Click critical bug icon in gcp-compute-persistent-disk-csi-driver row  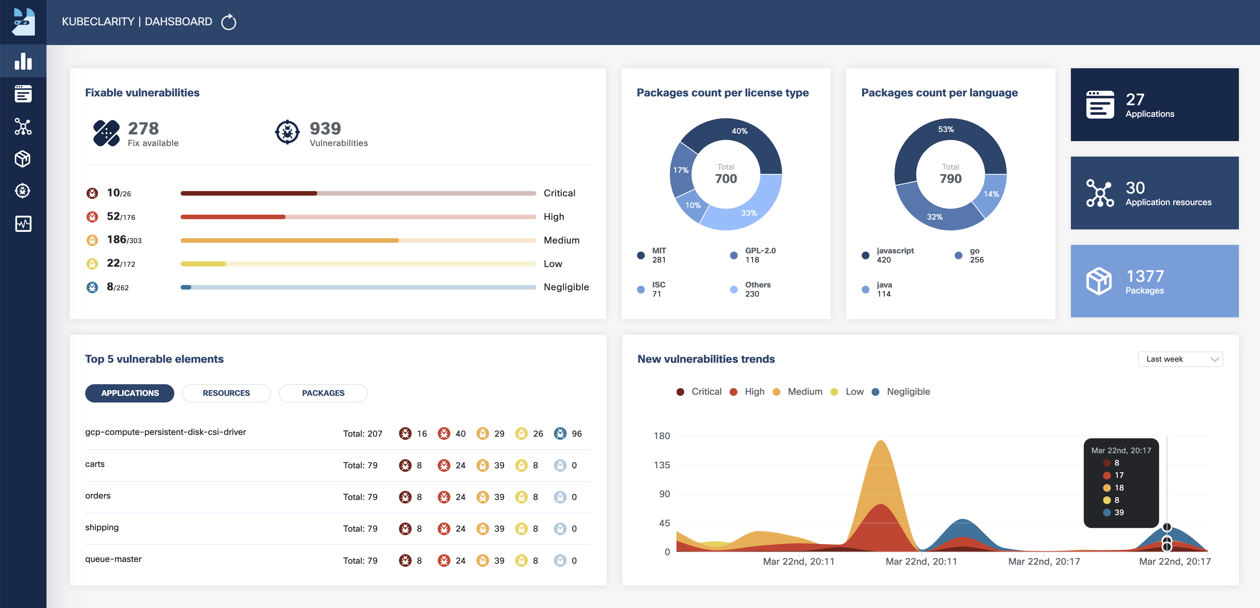(405, 433)
